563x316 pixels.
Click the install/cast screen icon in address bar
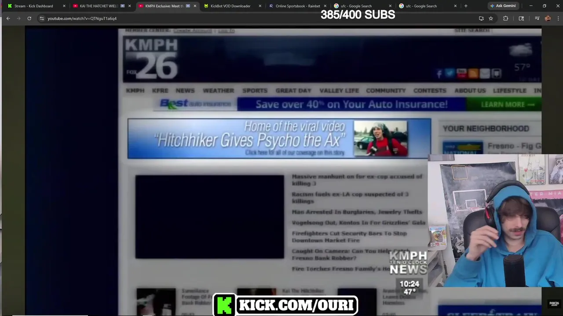(x=481, y=18)
